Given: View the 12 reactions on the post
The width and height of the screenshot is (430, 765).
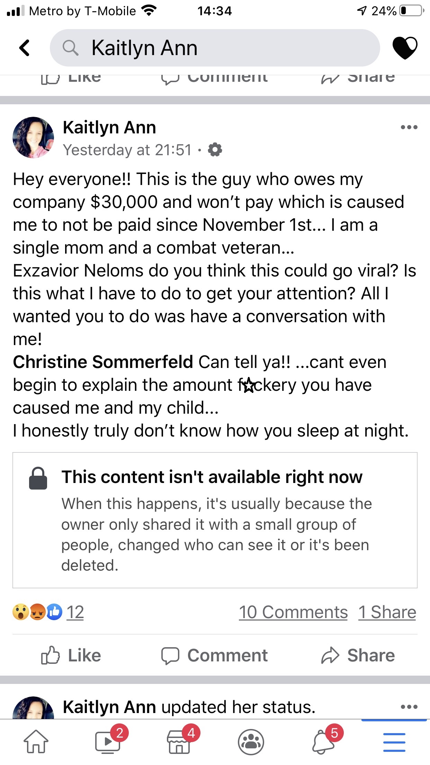Looking at the screenshot, I should tap(48, 612).
